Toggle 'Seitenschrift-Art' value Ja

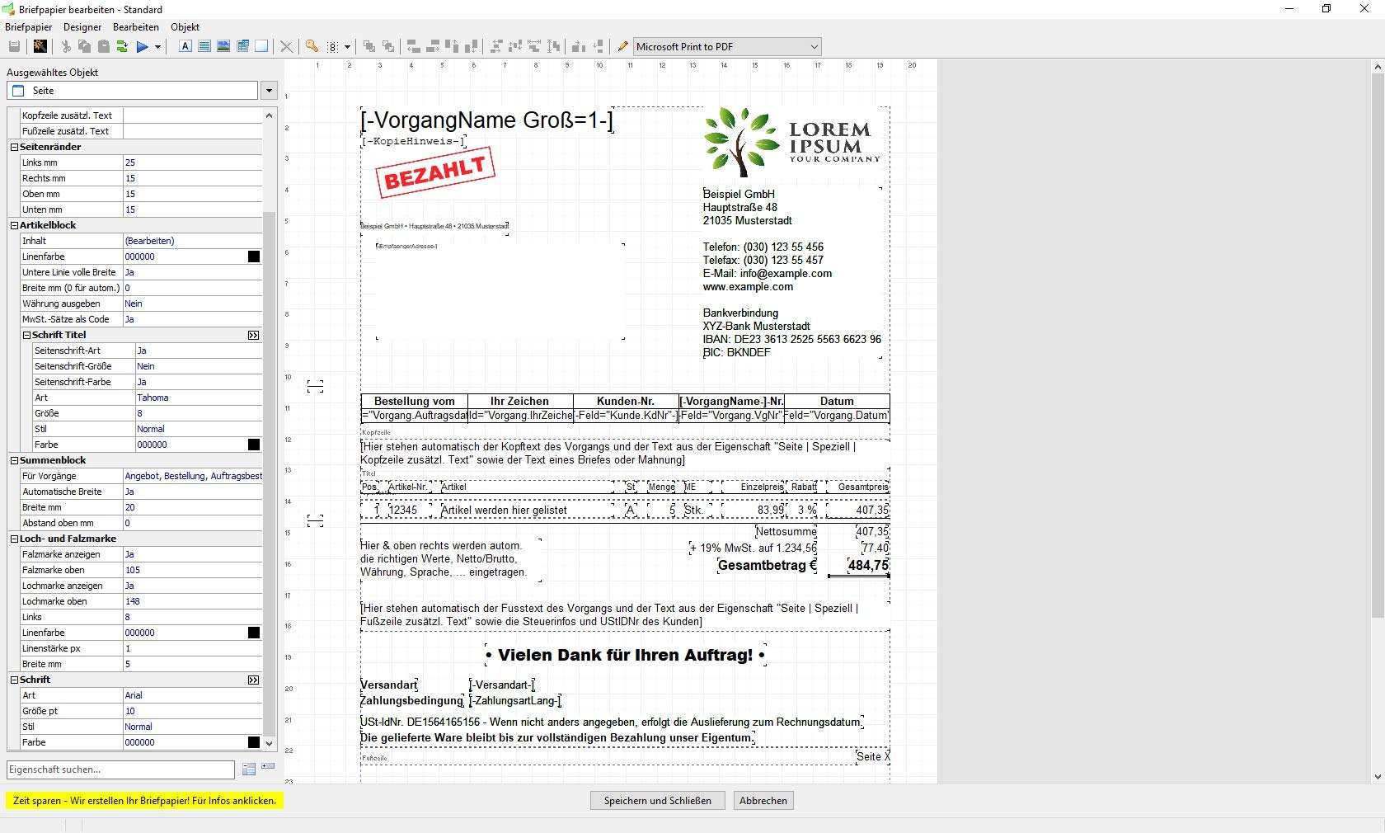pos(199,351)
